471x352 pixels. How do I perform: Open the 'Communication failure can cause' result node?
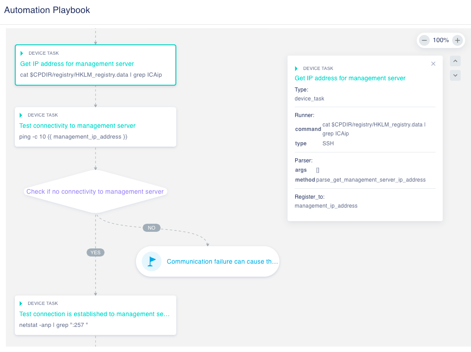[x=222, y=261]
